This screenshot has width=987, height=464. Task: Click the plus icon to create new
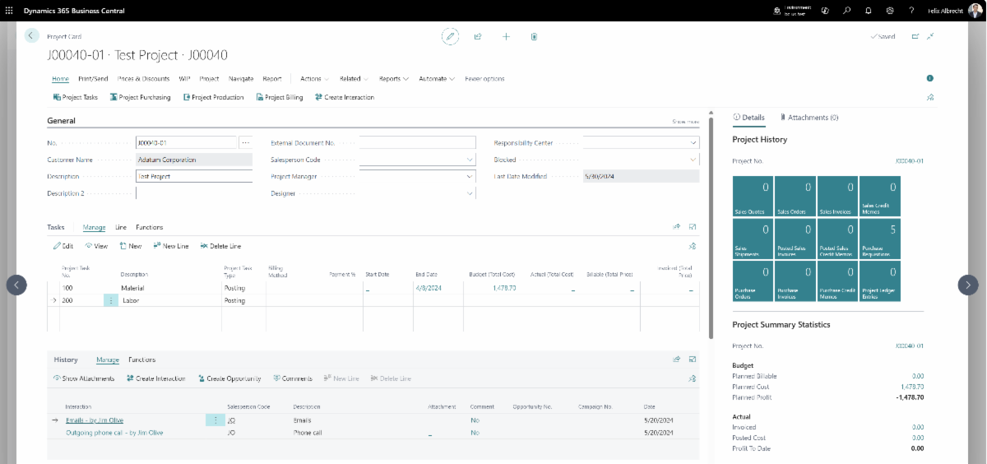506,36
